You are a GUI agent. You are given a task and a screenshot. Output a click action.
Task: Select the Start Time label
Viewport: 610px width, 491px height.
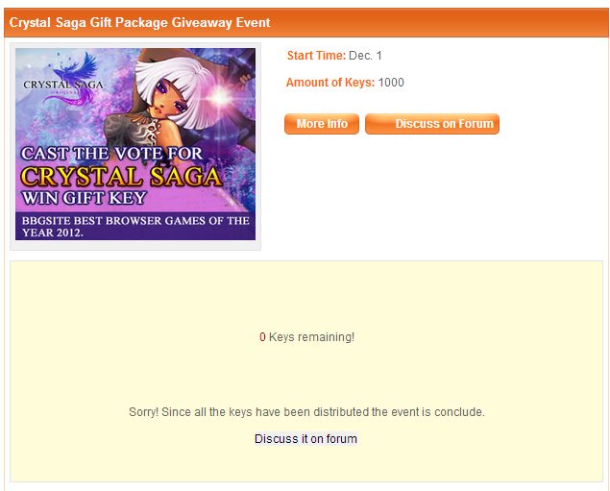coord(316,55)
